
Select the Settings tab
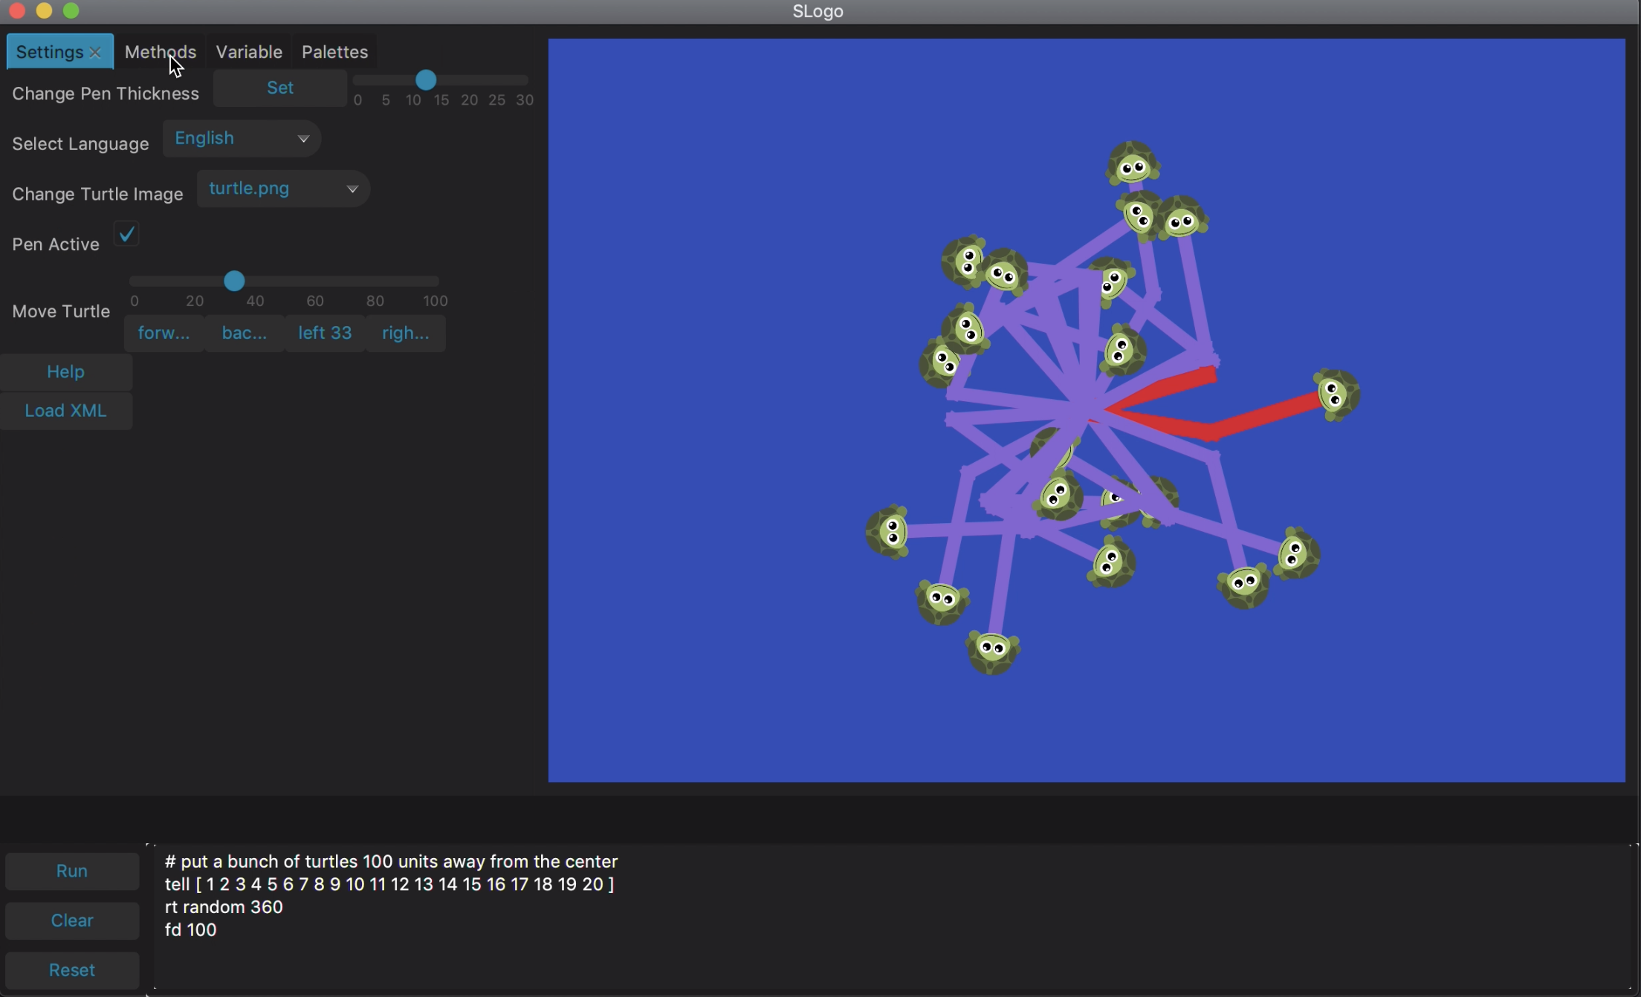pos(50,52)
